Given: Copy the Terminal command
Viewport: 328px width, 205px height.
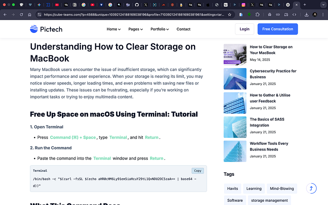Looking at the screenshot, I should (198, 171).
